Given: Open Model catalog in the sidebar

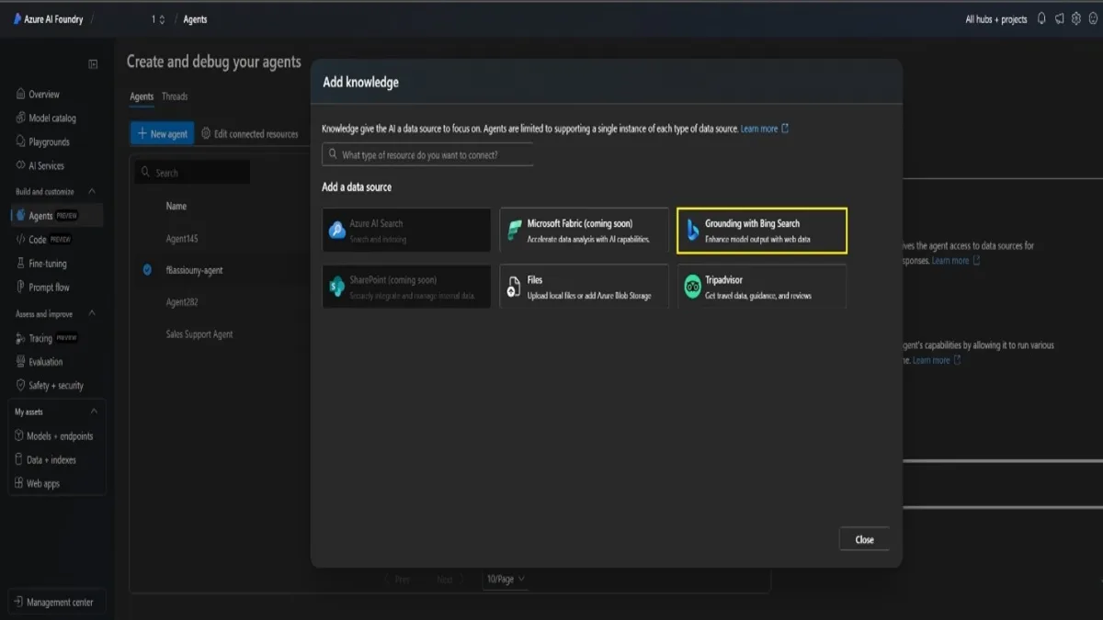Looking at the screenshot, I should pyautogui.click(x=51, y=118).
